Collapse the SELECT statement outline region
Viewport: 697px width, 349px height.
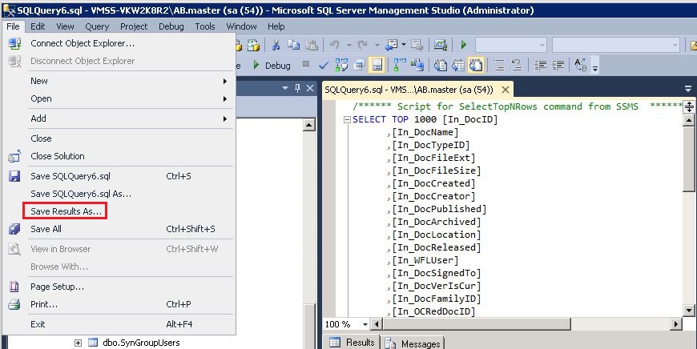coord(348,119)
